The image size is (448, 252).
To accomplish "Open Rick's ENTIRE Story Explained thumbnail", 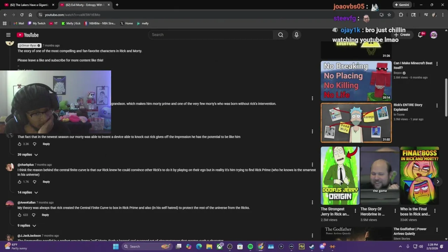I will click(356, 122).
